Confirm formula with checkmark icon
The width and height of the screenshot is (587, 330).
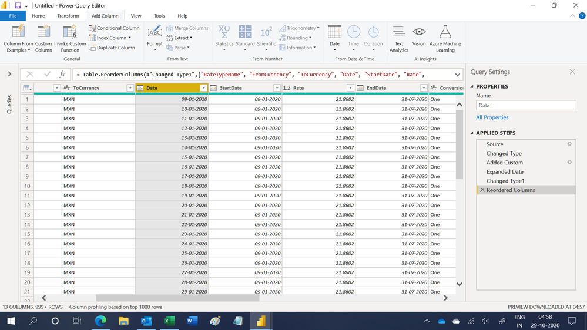point(47,74)
